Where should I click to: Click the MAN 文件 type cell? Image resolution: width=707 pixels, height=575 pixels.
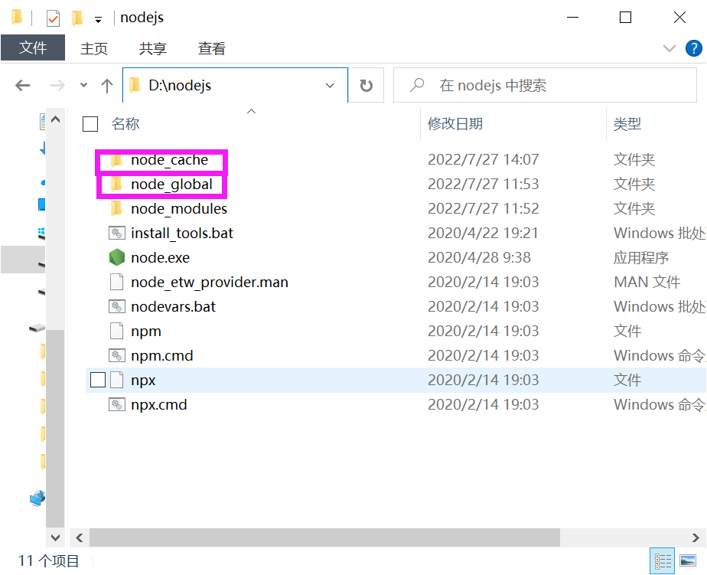(x=647, y=282)
